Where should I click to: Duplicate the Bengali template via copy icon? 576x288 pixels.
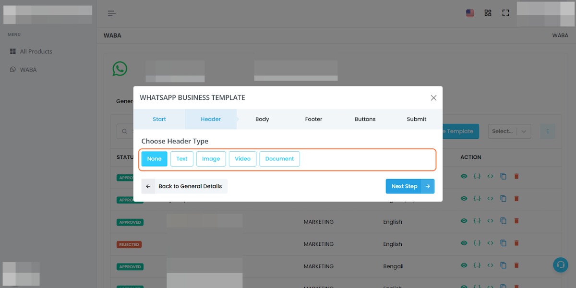[503, 265]
